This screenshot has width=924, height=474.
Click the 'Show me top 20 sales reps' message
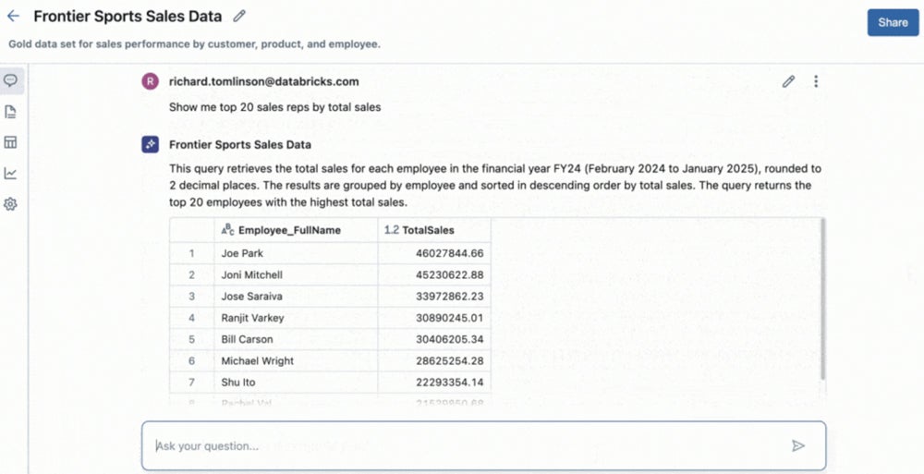coord(274,106)
